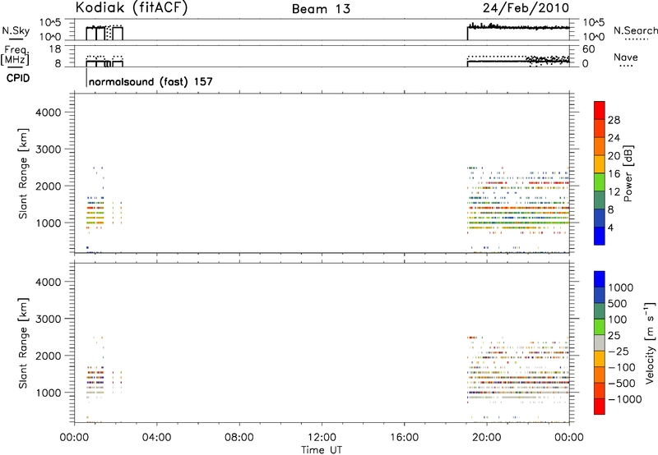This screenshot has width=658, height=455.
Task: Click the '−25' label on Velocity colorbar
Action: tap(619, 351)
